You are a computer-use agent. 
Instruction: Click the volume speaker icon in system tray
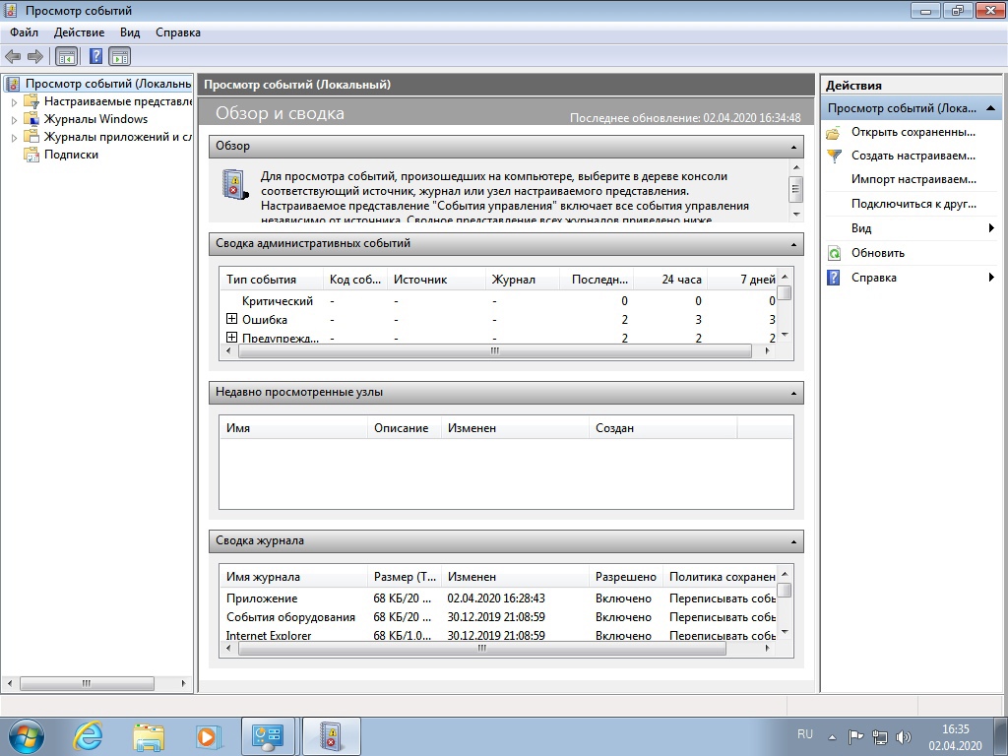coord(904,736)
